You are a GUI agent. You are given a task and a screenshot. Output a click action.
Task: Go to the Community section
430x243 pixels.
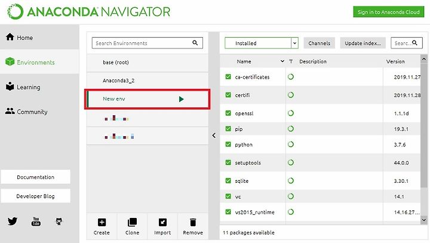pos(39,112)
